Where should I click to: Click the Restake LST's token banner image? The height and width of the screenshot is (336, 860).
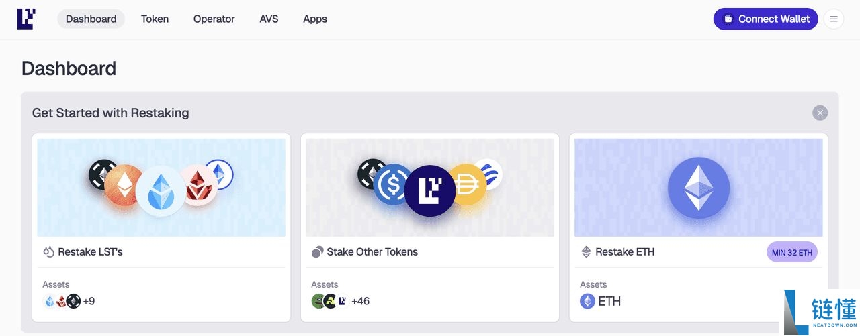[x=161, y=187]
